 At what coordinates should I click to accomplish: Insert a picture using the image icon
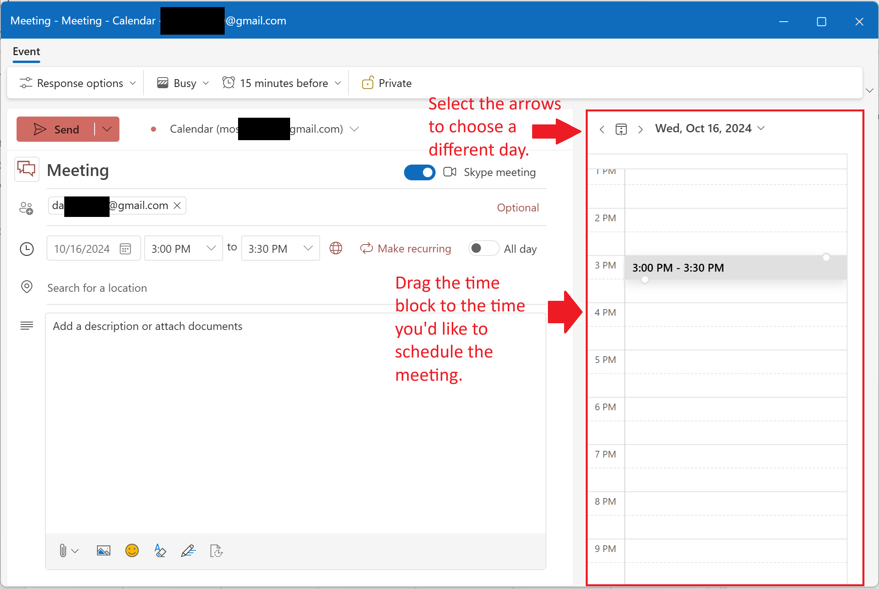[x=103, y=550]
